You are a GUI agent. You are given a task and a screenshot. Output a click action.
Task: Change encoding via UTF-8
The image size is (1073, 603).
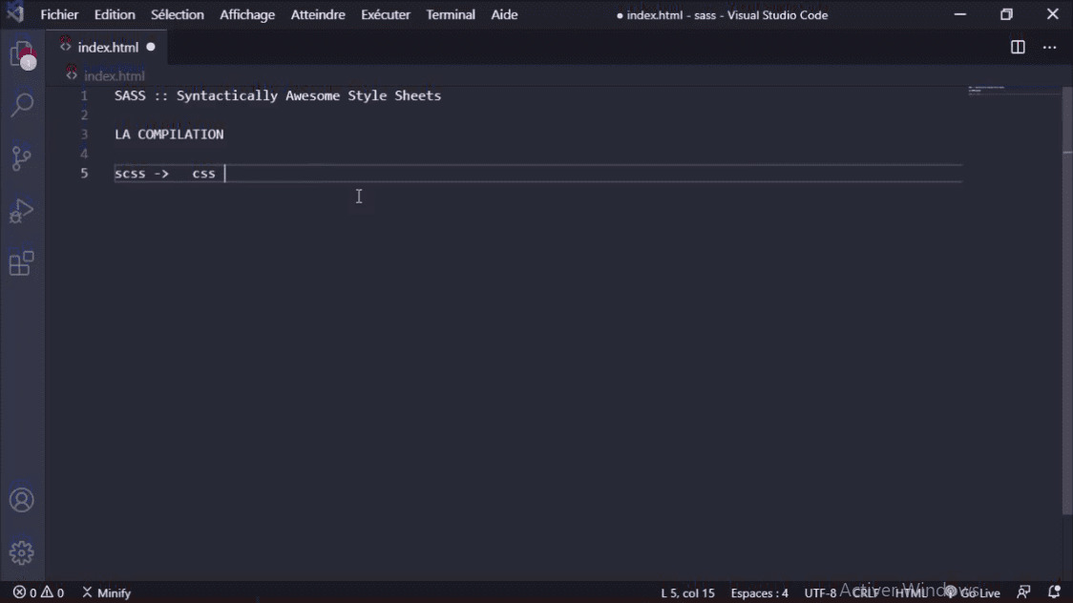pyautogui.click(x=820, y=593)
